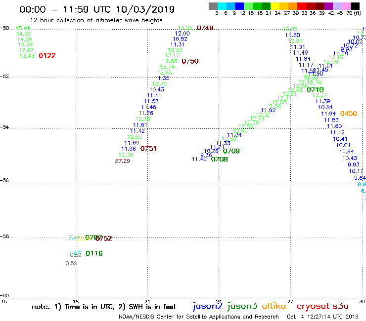The height and width of the screenshot is (321, 366).
Task: Click the green 0116 pass time label
Action: [x=94, y=253]
